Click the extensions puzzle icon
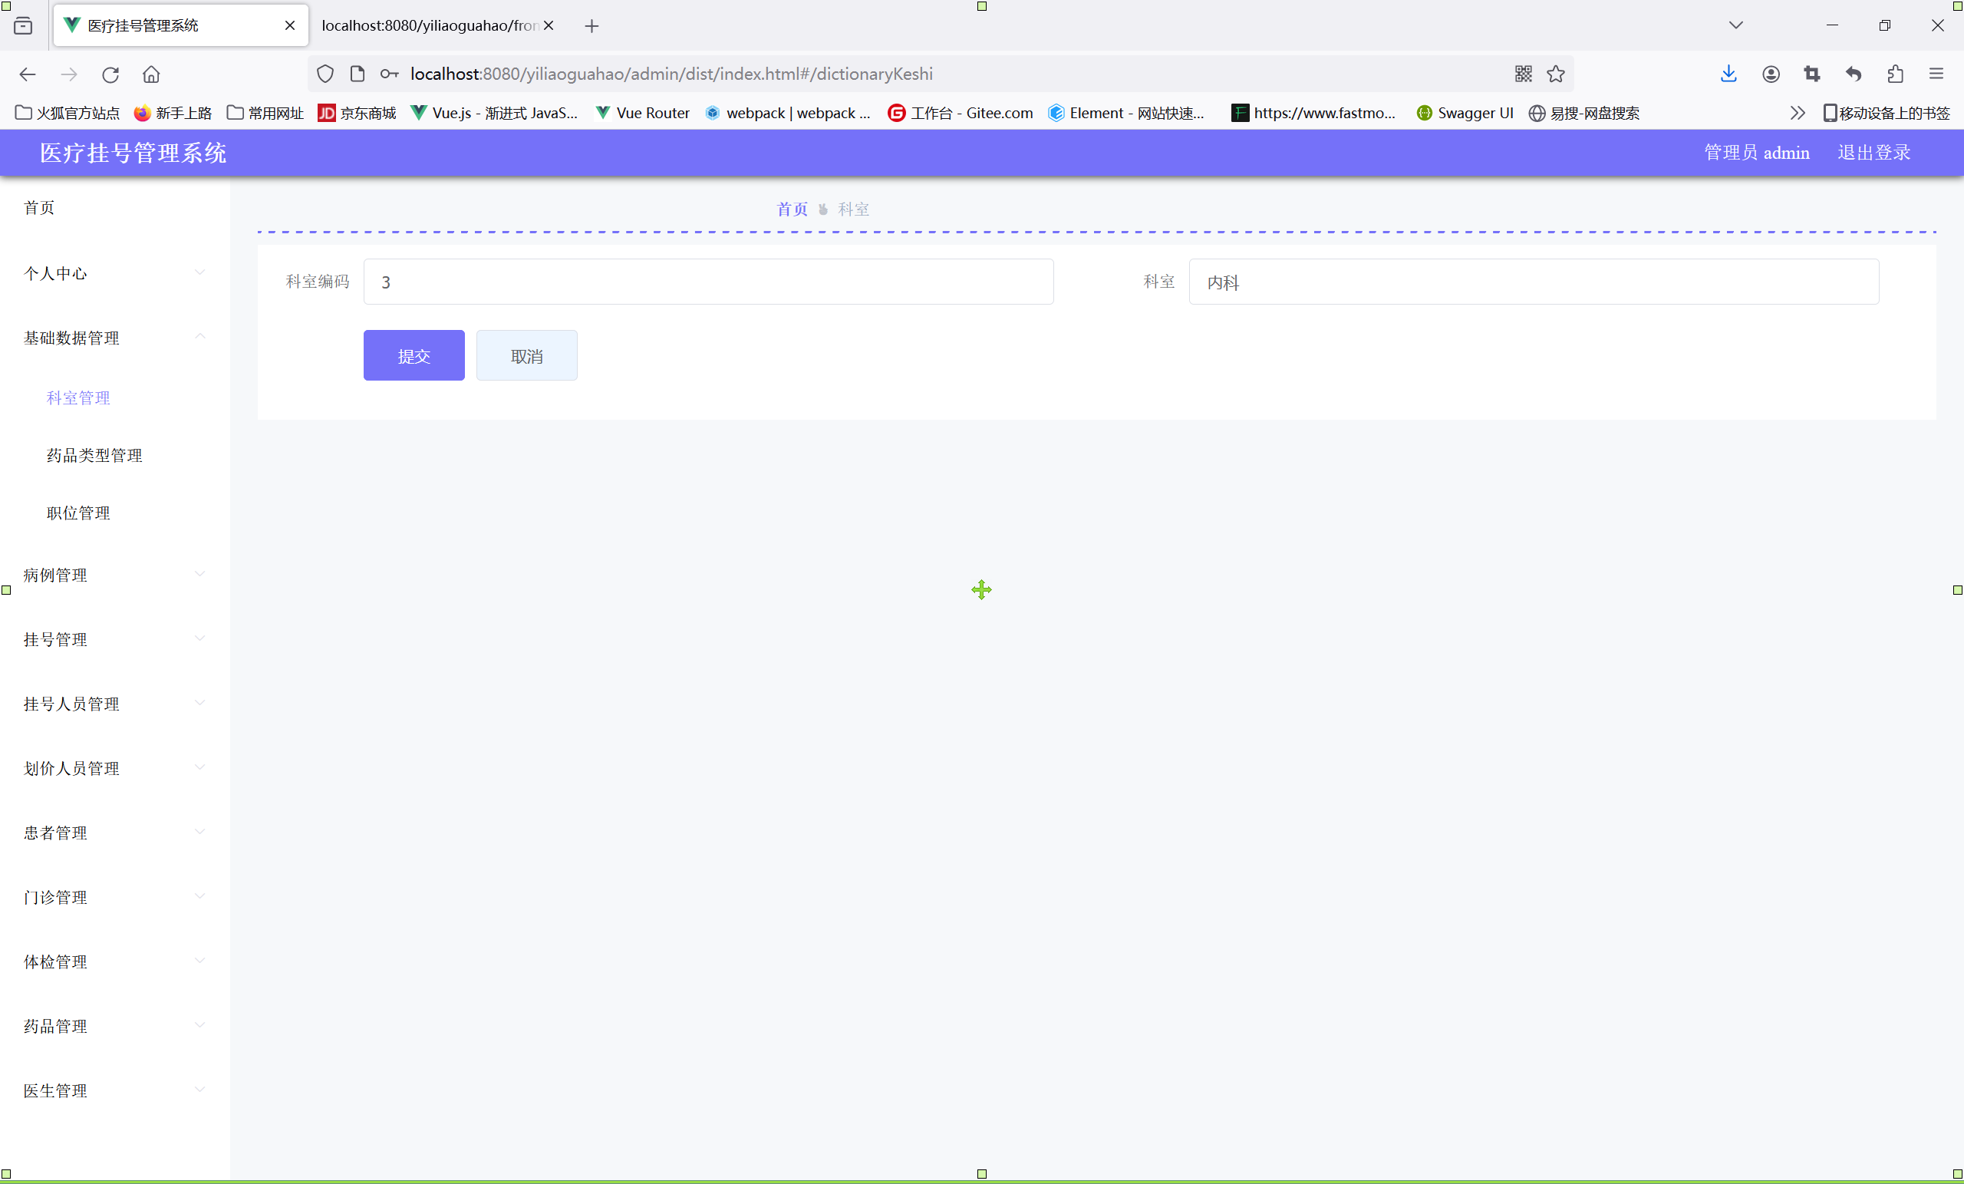The height and width of the screenshot is (1184, 1964). tap(1895, 74)
